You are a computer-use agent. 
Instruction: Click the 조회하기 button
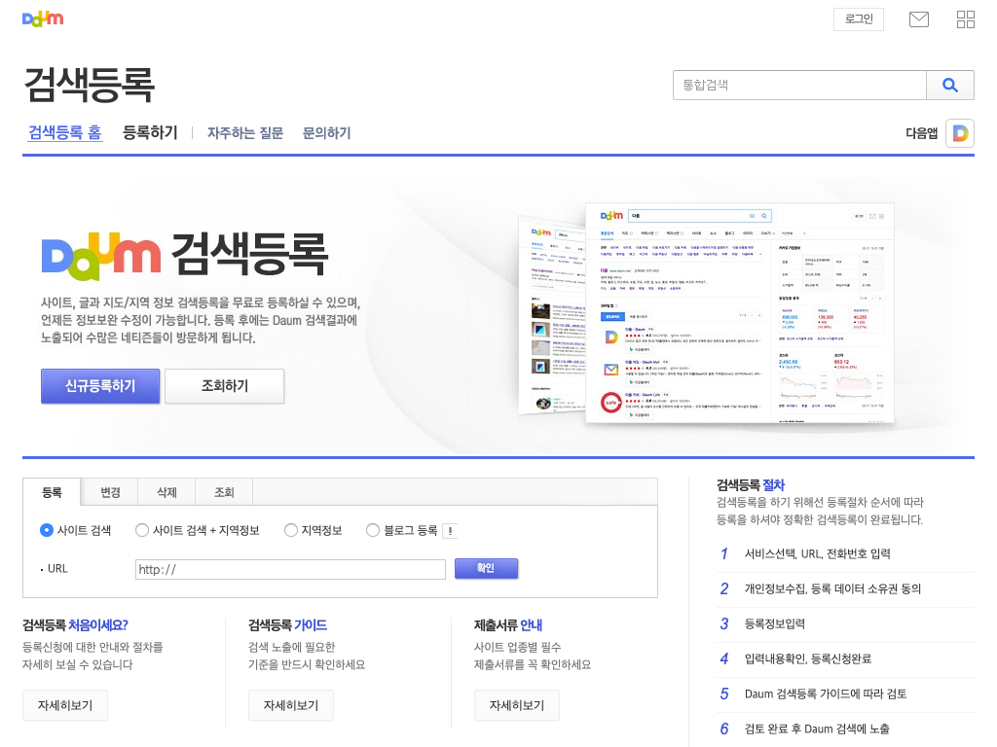coord(225,386)
